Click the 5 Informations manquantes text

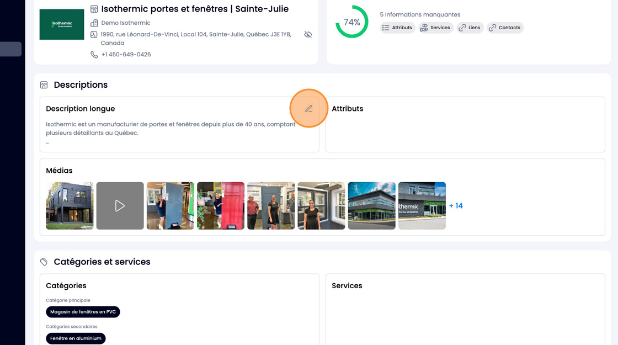(x=420, y=14)
